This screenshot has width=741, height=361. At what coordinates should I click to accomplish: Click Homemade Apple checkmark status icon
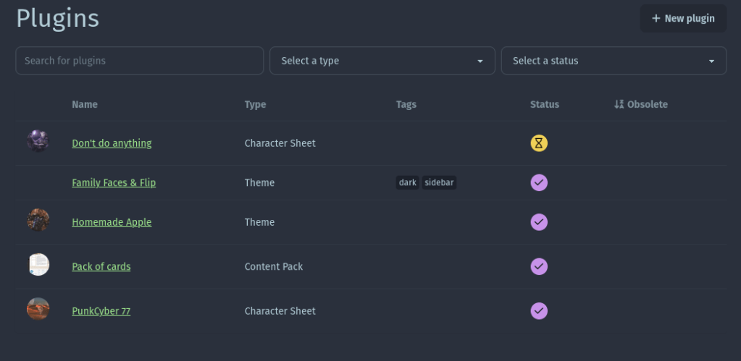pos(539,222)
